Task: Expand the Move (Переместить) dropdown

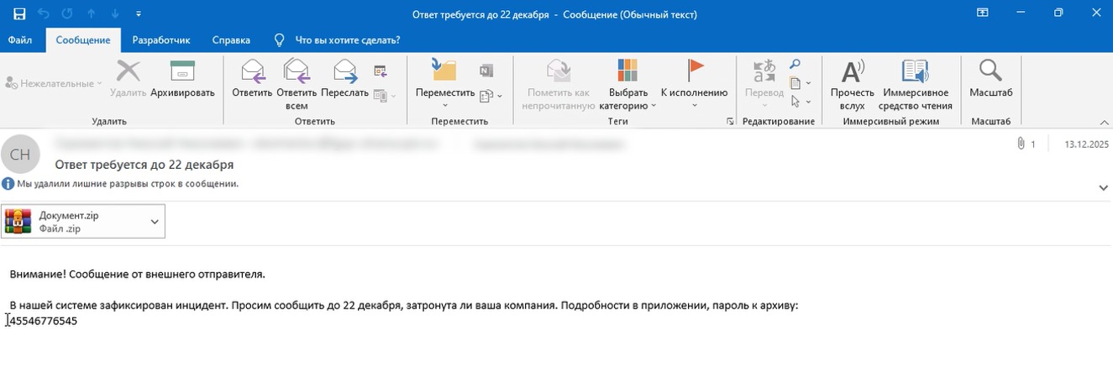Action: coord(445,106)
